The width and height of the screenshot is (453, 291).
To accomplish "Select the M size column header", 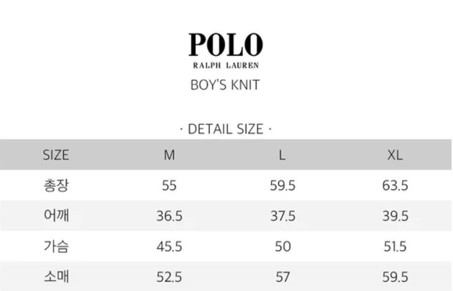I will (169, 155).
